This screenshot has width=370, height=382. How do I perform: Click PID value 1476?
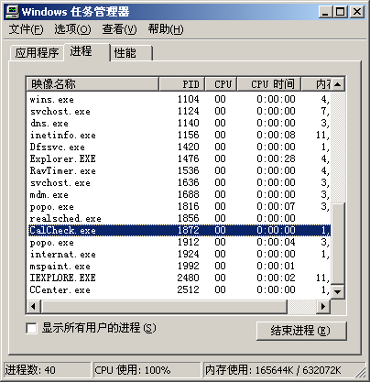pos(189,158)
